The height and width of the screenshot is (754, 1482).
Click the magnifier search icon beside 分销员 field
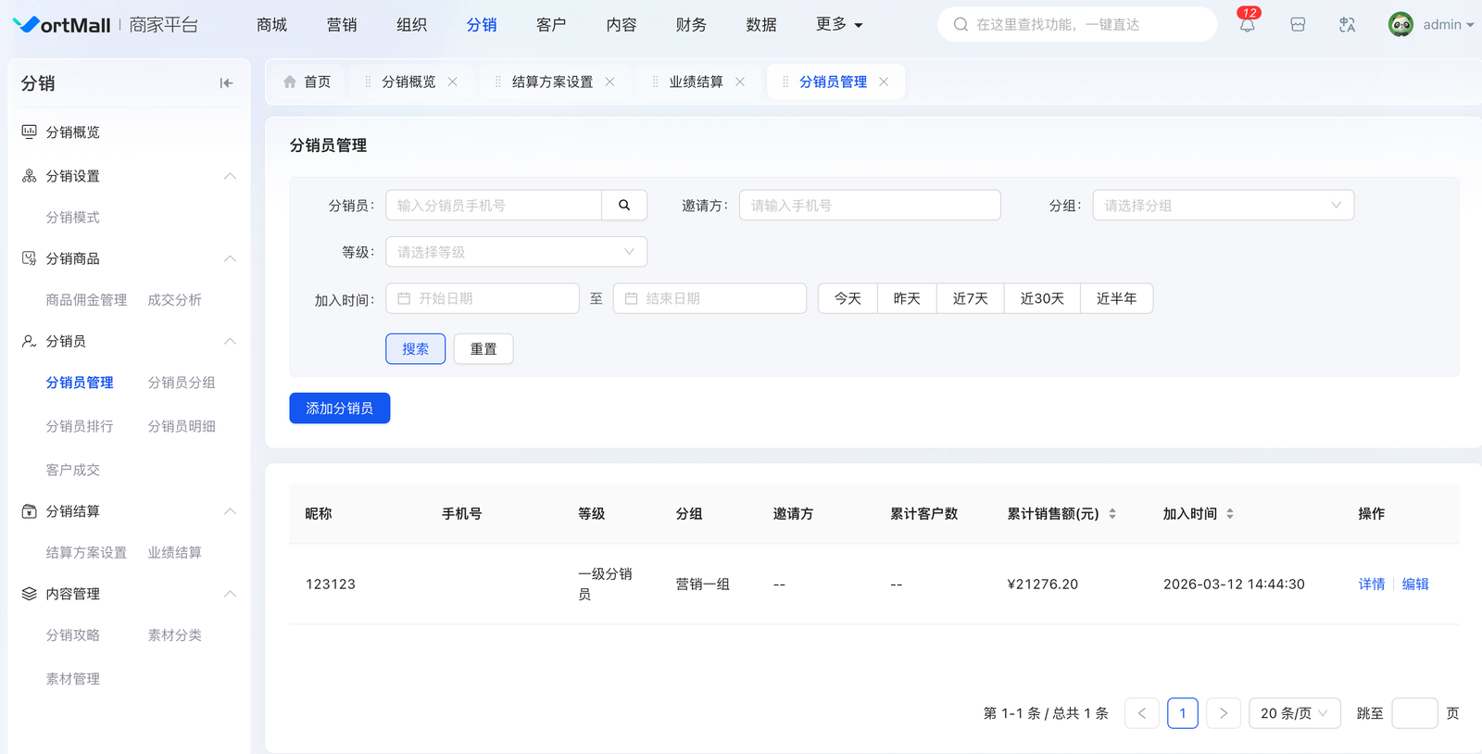[x=624, y=206]
